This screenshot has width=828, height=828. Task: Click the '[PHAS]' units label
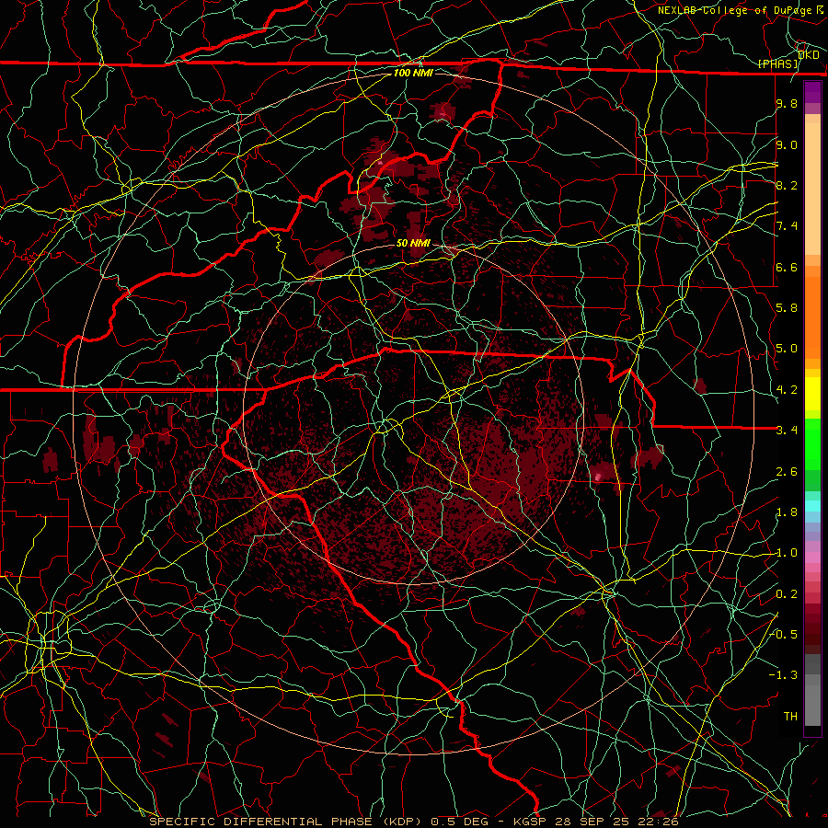pyautogui.click(x=778, y=63)
